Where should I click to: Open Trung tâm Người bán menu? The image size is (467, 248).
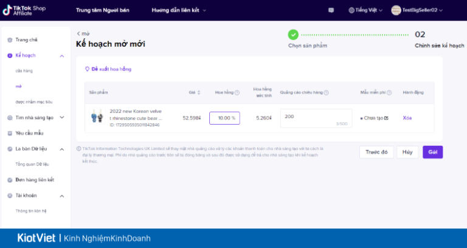(x=102, y=10)
